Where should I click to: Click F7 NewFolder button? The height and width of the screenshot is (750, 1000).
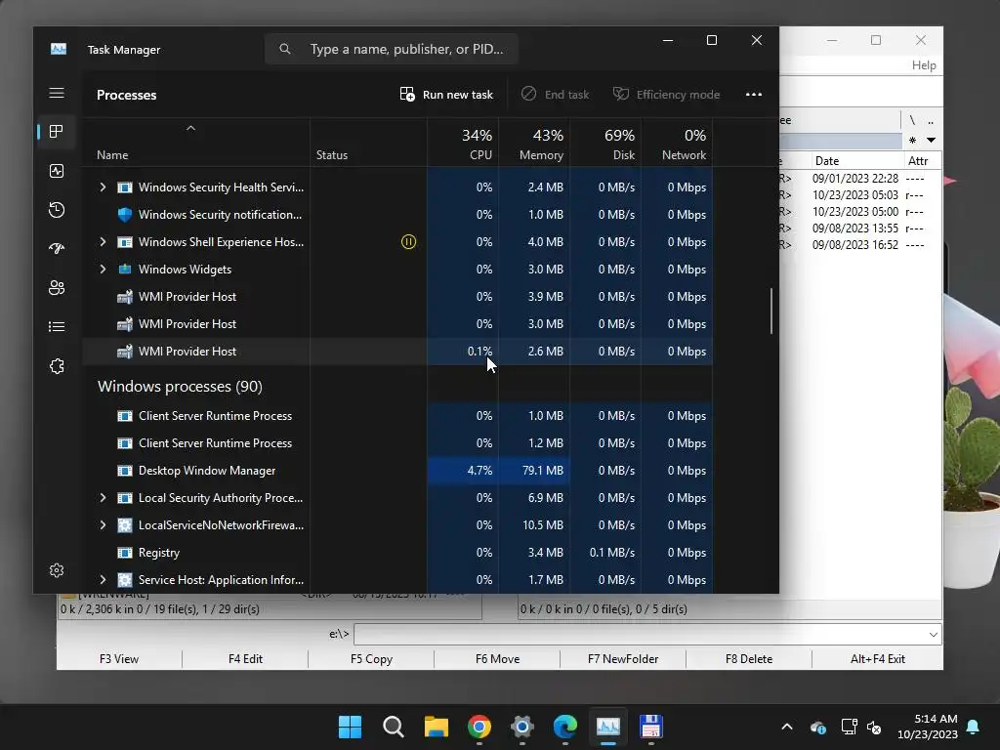[x=623, y=659]
